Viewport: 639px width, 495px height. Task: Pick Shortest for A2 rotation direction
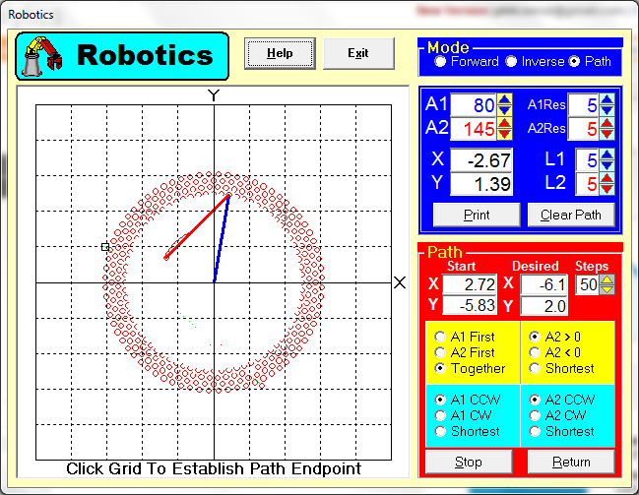[x=536, y=432]
